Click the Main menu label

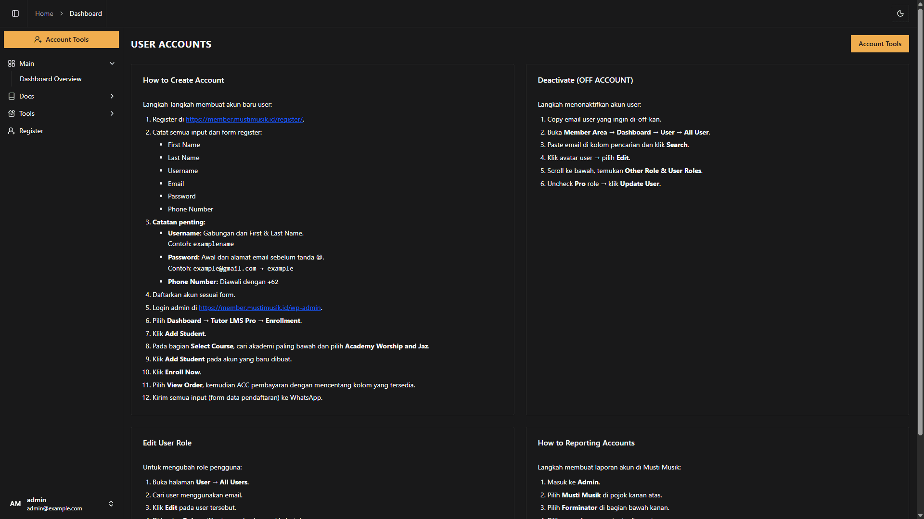pyautogui.click(x=26, y=63)
